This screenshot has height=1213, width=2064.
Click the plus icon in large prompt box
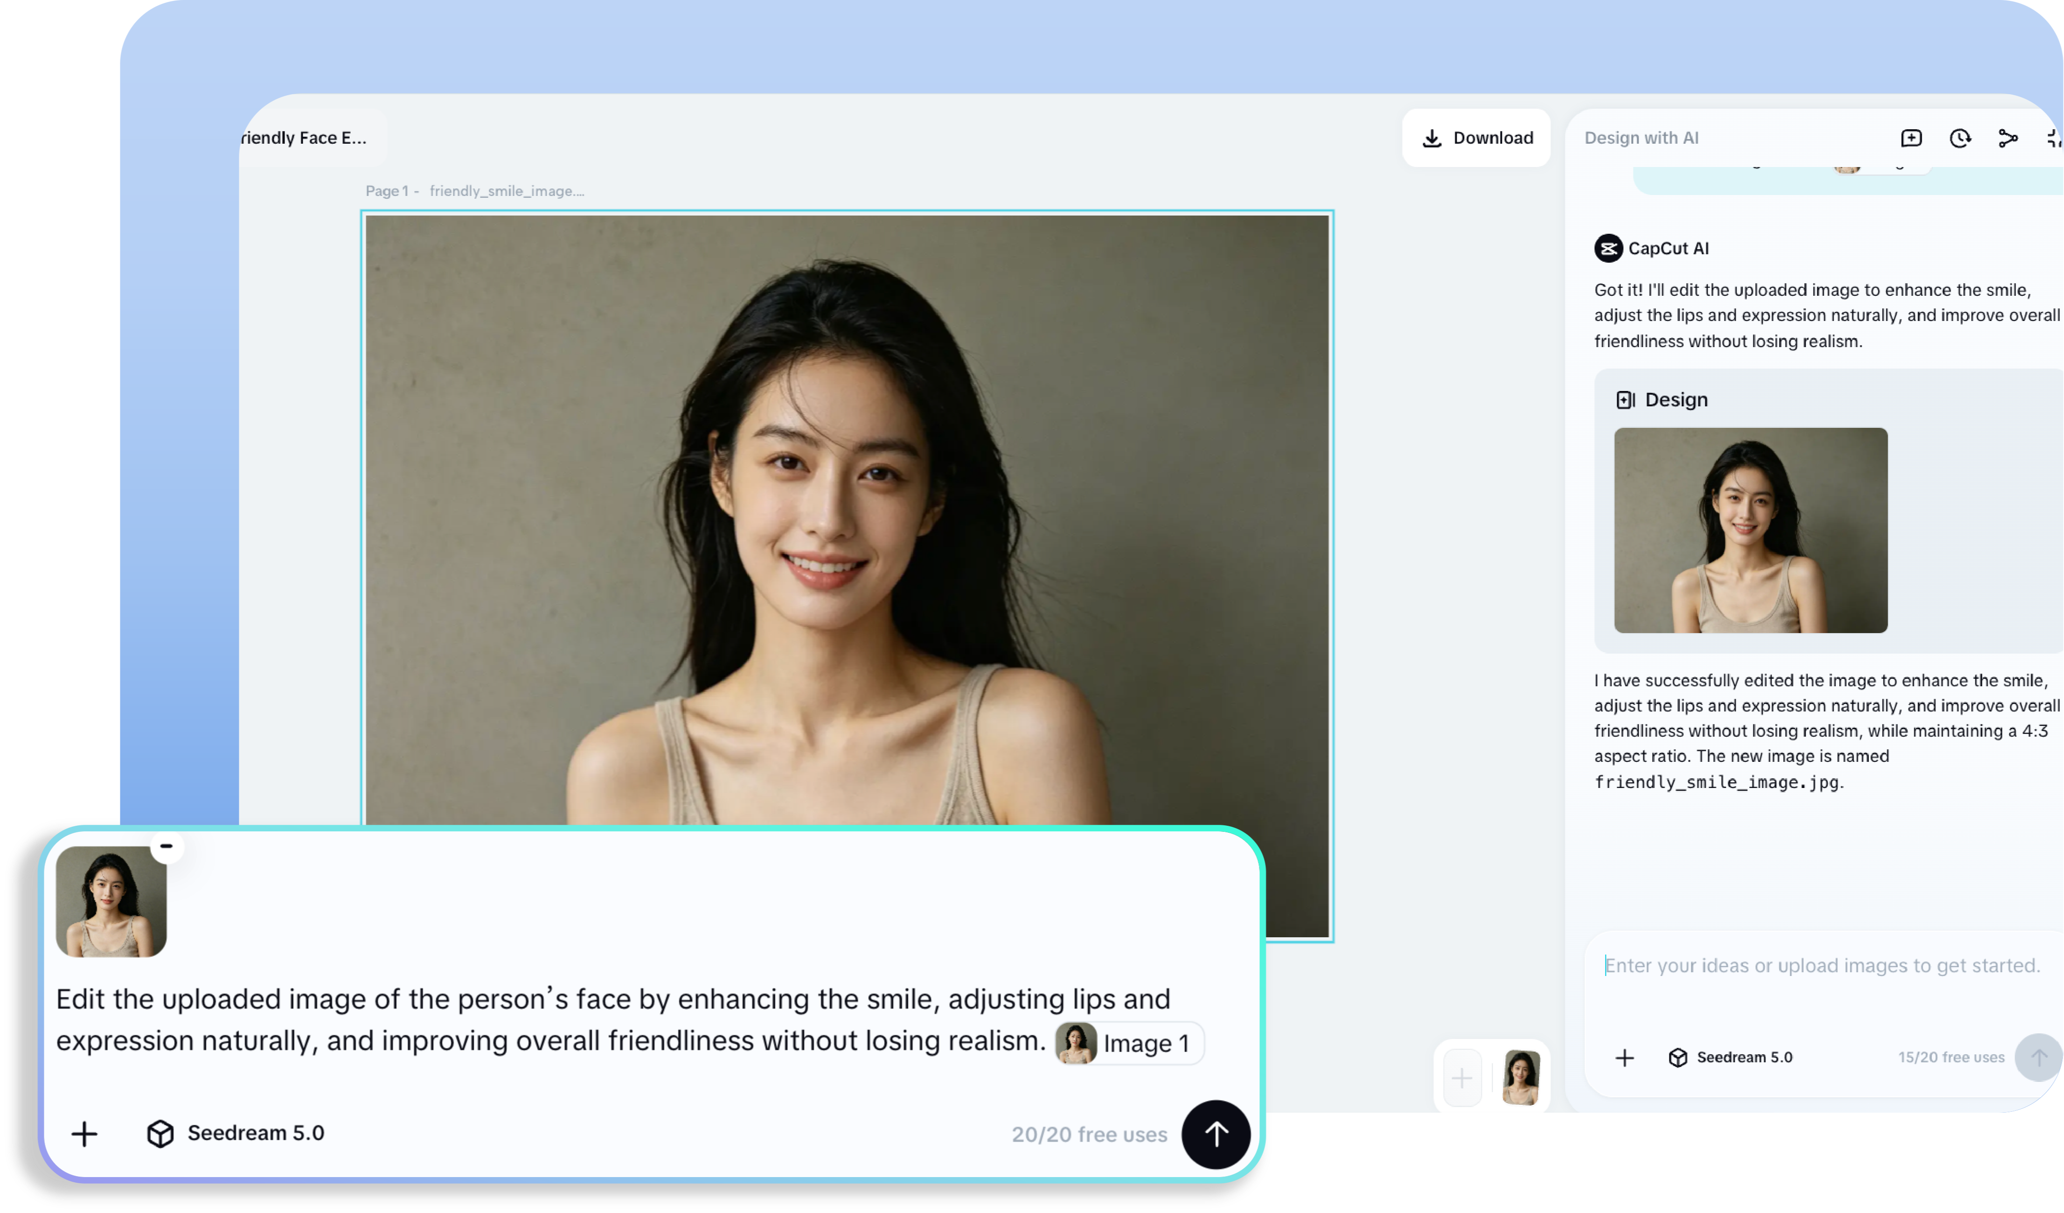[x=84, y=1134]
